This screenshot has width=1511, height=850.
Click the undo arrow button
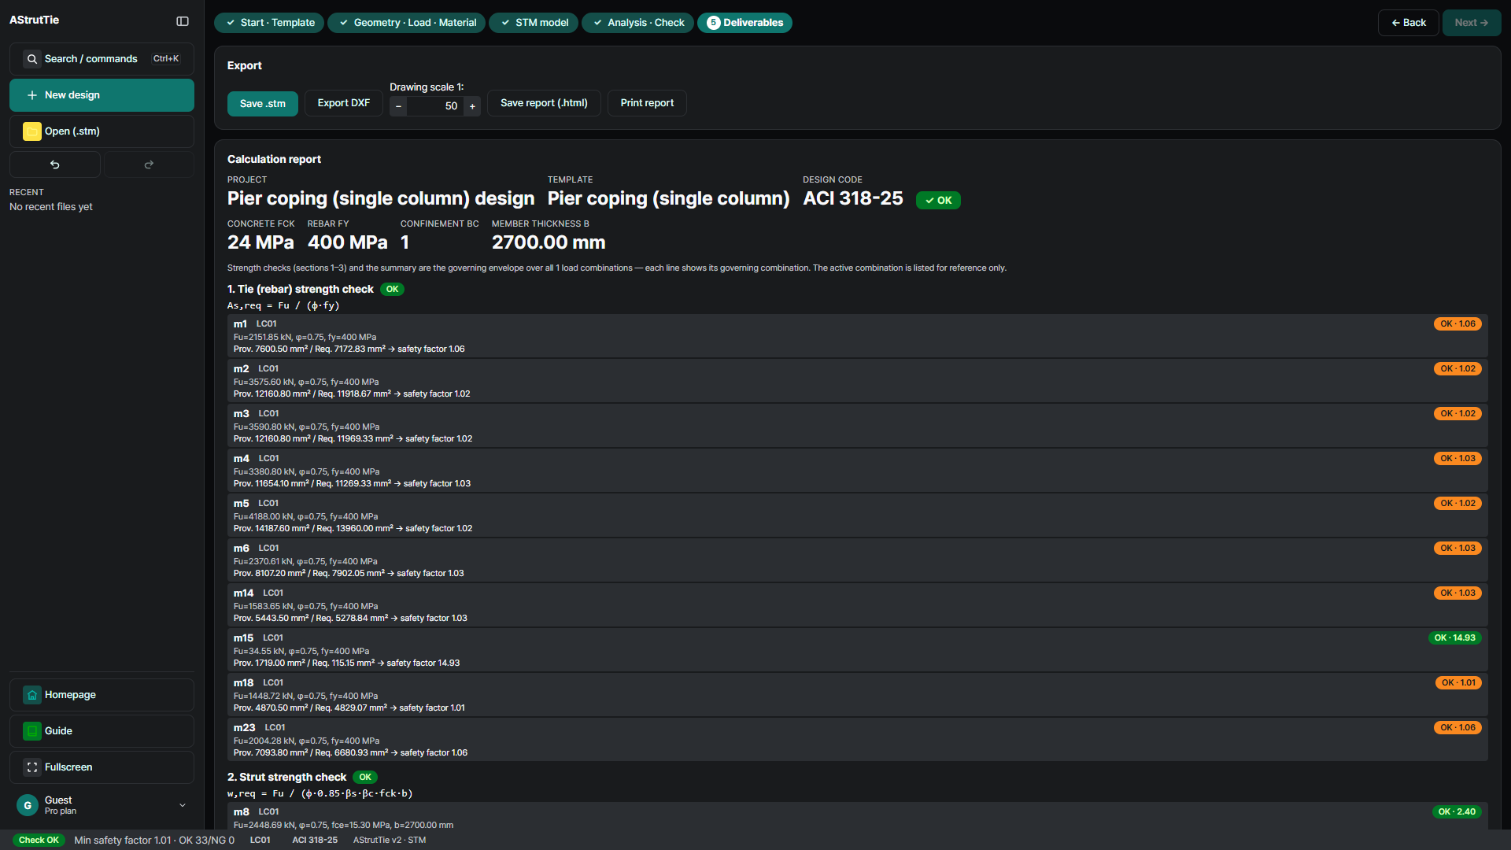(55, 164)
